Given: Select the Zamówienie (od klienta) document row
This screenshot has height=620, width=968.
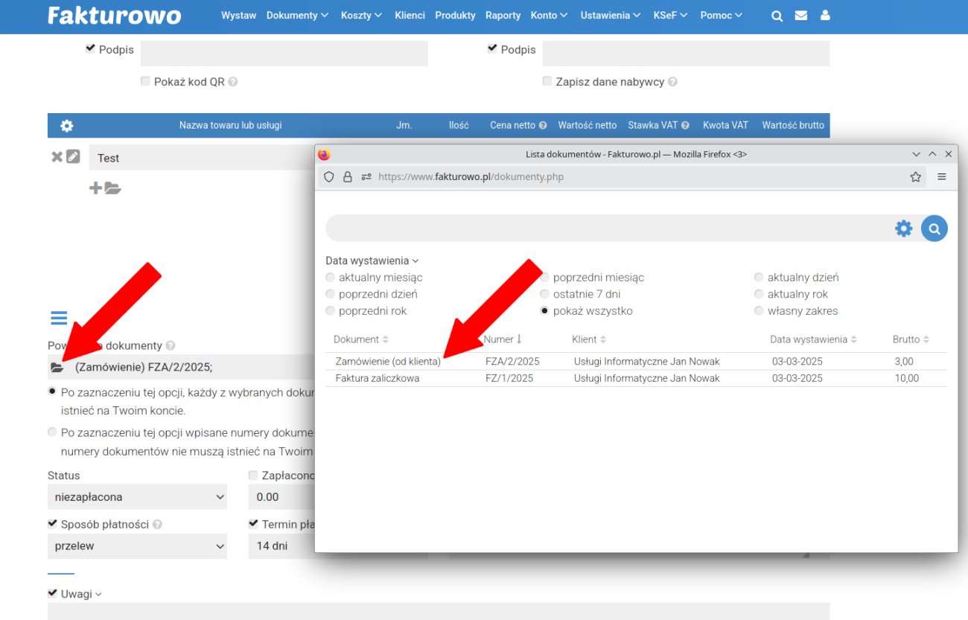Looking at the screenshot, I should (x=636, y=362).
